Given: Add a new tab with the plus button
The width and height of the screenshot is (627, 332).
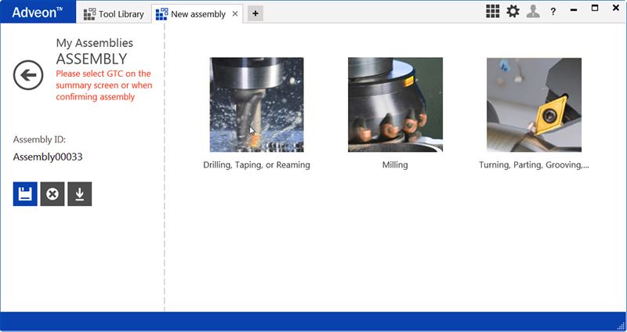Looking at the screenshot, I should point(256,13).
